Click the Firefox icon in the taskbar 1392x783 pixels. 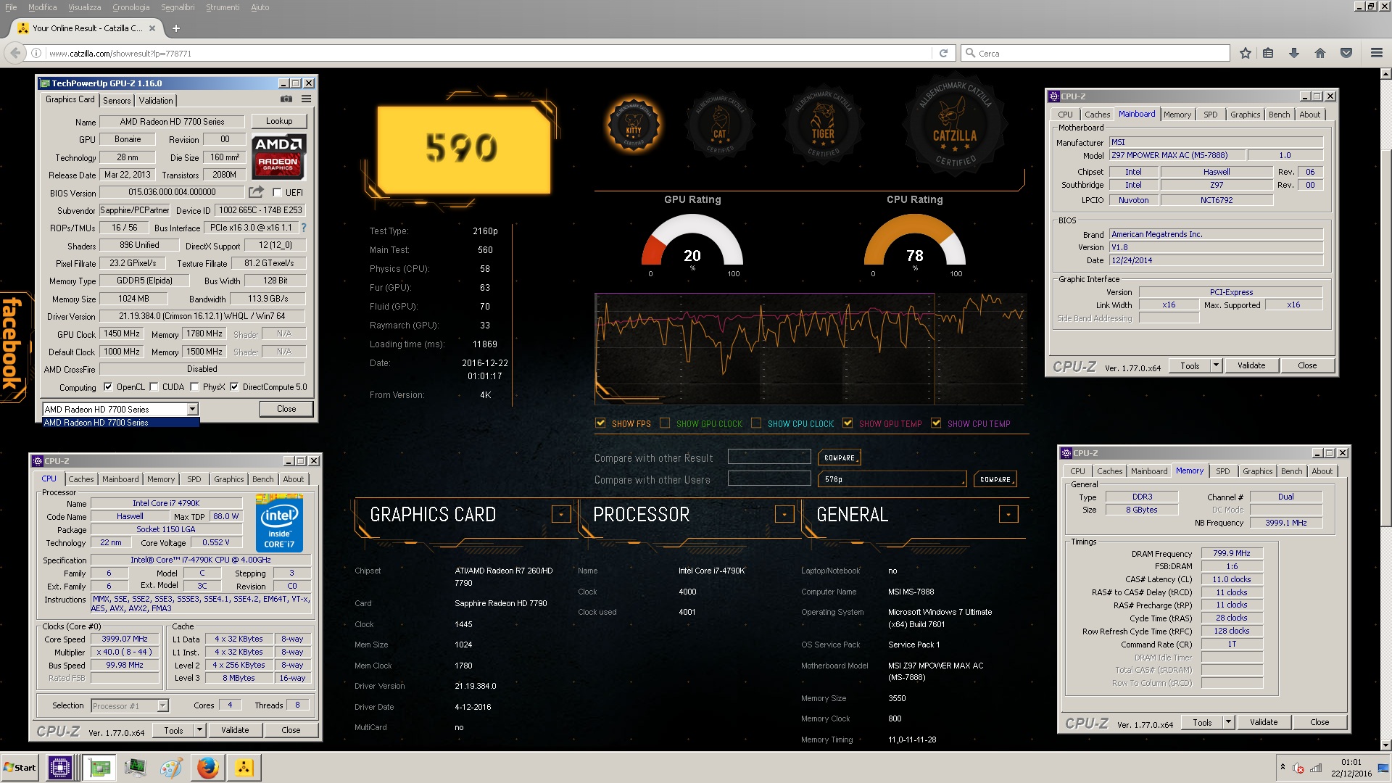208,767
